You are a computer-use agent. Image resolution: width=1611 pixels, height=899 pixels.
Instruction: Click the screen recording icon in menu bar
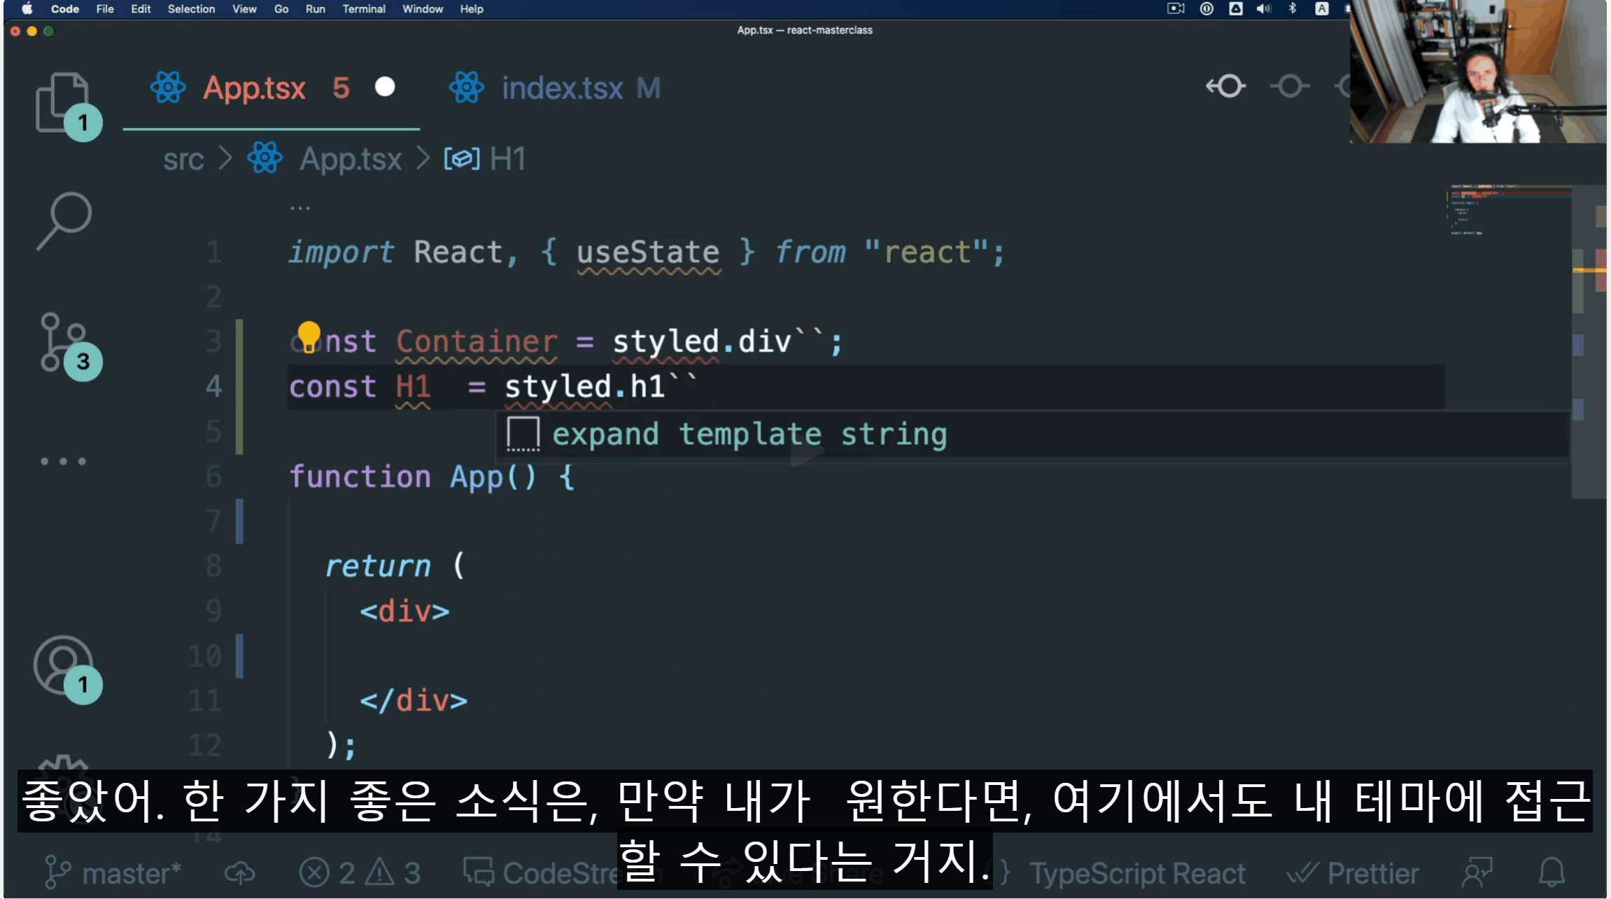tap(1176, 9)
